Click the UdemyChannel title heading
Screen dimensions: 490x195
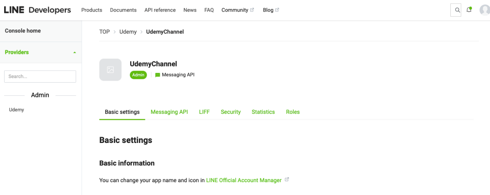point(153,64)
